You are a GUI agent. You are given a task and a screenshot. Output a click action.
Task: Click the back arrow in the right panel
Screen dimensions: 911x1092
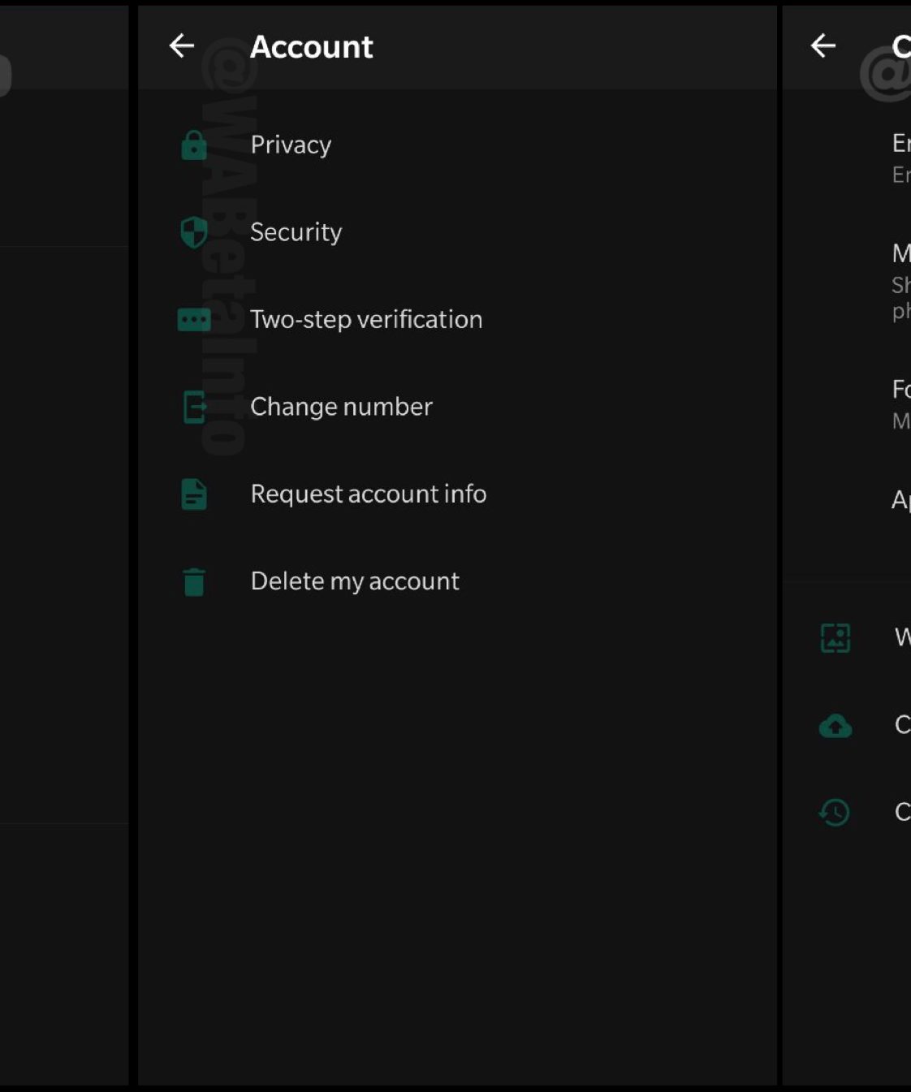tap(822, 46)
